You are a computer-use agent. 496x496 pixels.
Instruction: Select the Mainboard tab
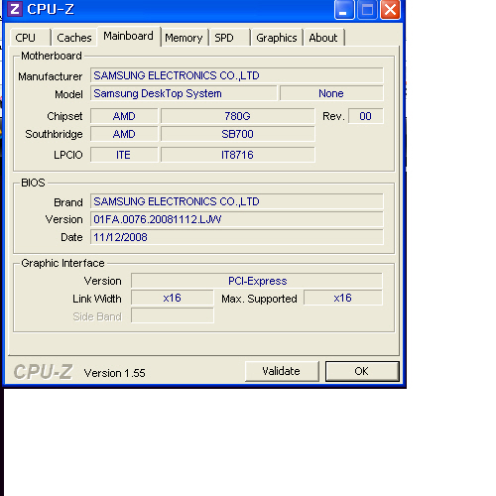pyautogui.click(x=129, y=36)
